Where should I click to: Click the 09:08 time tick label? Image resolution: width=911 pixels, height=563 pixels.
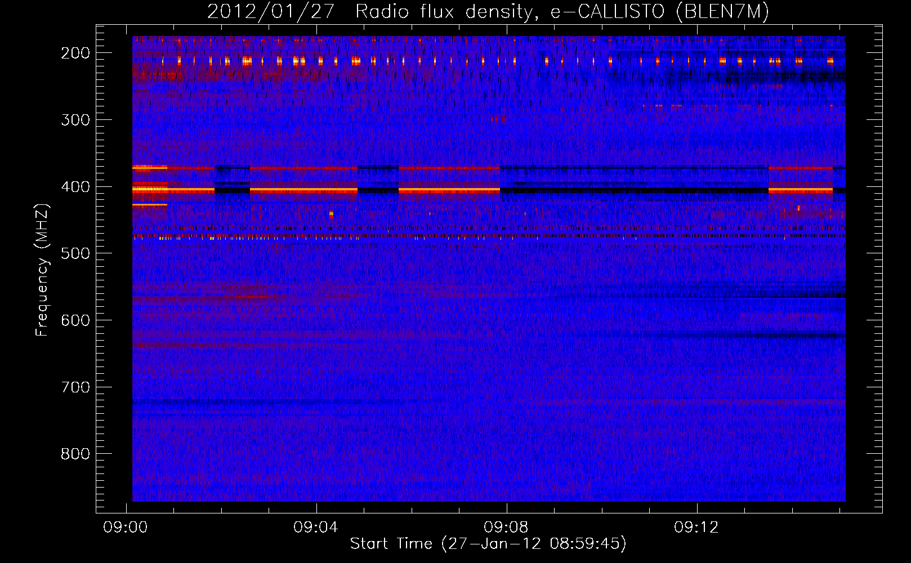pyautogui.click(x=506, y=528)
